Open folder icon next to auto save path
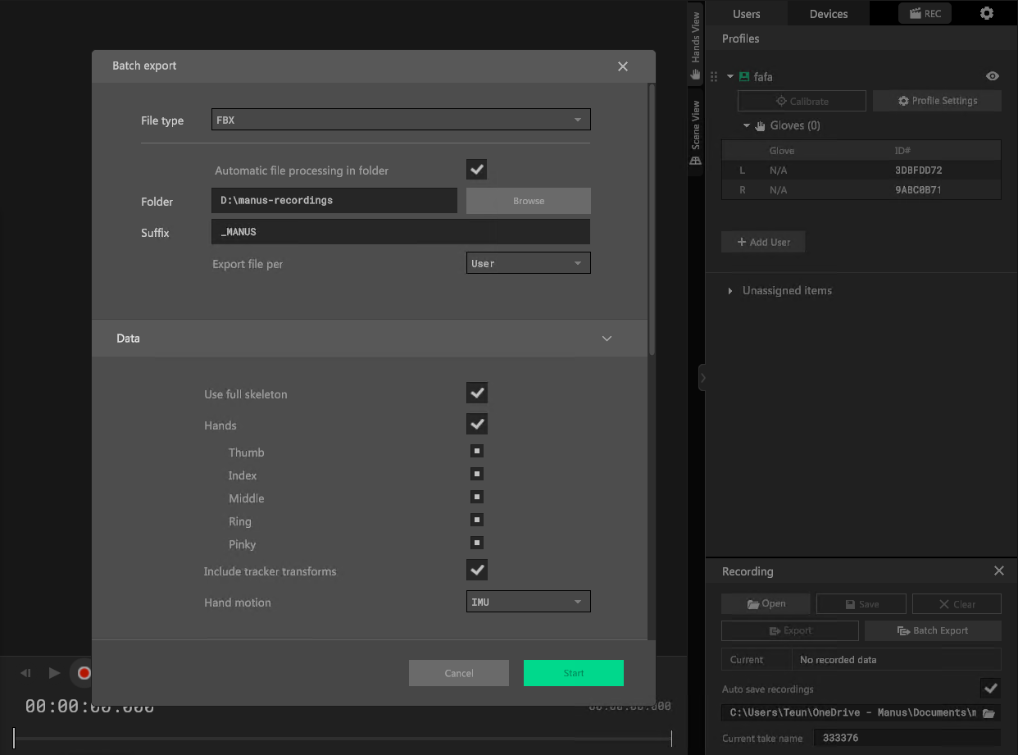Screen dimensions: 1018x755 coord(989,713)
